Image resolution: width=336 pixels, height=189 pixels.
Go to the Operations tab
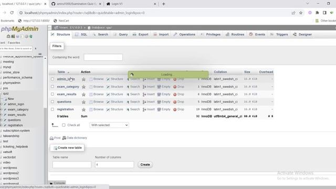184,34
